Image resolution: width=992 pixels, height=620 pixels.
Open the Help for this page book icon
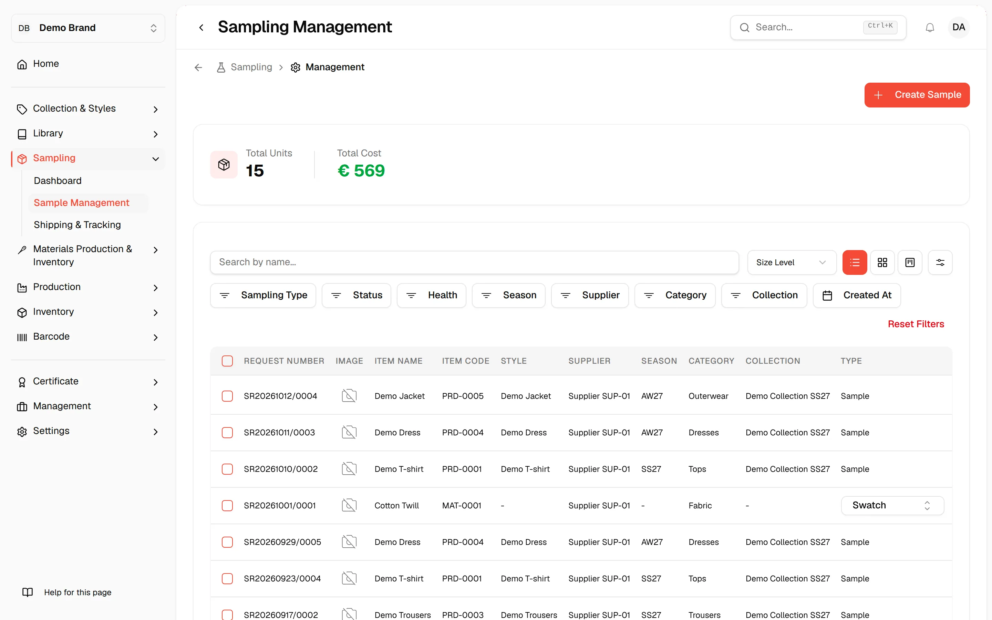coord(28,592)
